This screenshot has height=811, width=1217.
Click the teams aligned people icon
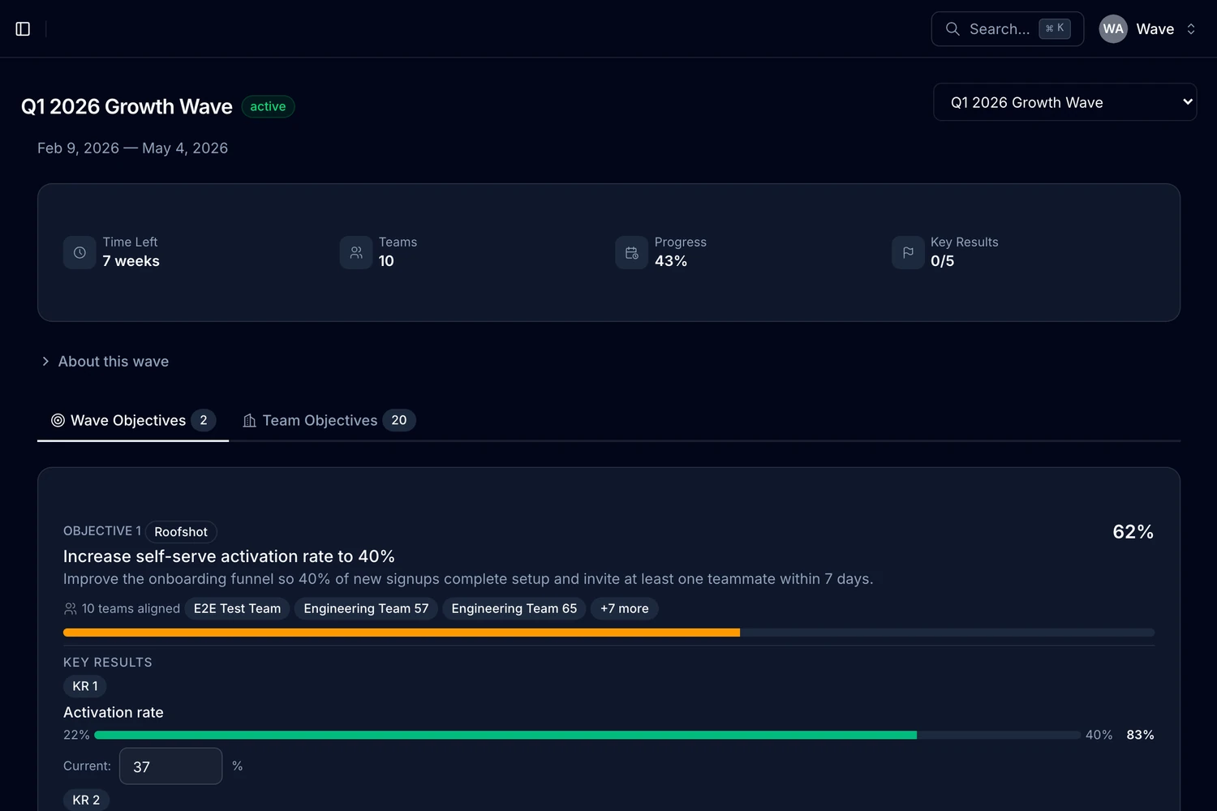(71, 608)
